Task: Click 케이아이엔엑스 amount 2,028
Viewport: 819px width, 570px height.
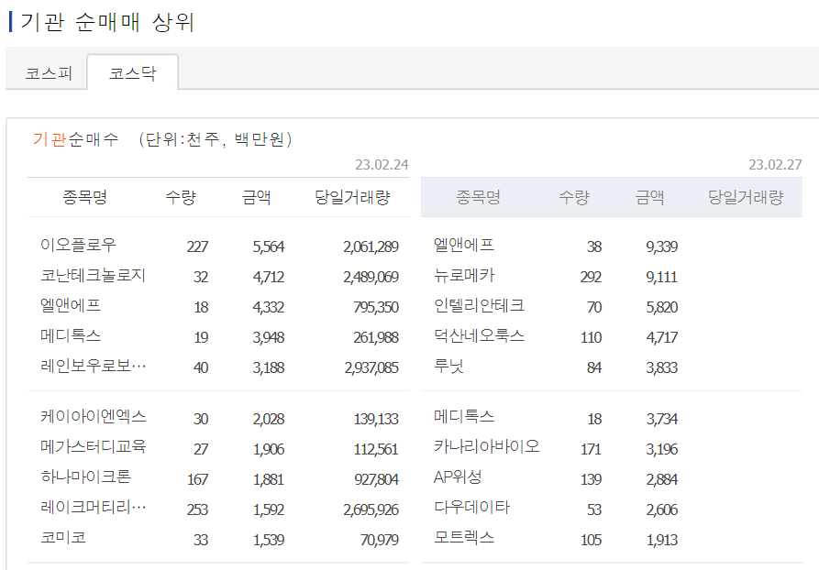Action: click(269, 419)
